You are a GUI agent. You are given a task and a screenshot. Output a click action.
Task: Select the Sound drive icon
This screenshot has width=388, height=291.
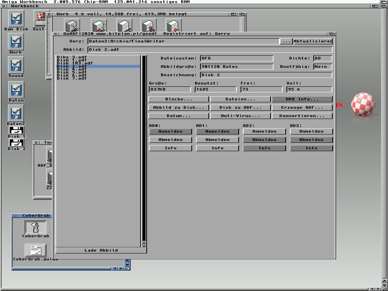click(x=16, y=65)
